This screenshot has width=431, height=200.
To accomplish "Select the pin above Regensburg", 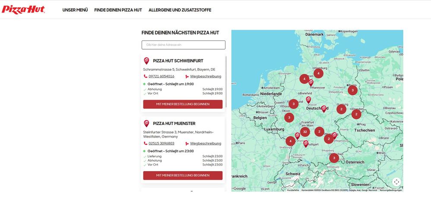I will point(335,135).
